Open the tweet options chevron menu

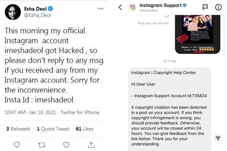tap(100, 8)
